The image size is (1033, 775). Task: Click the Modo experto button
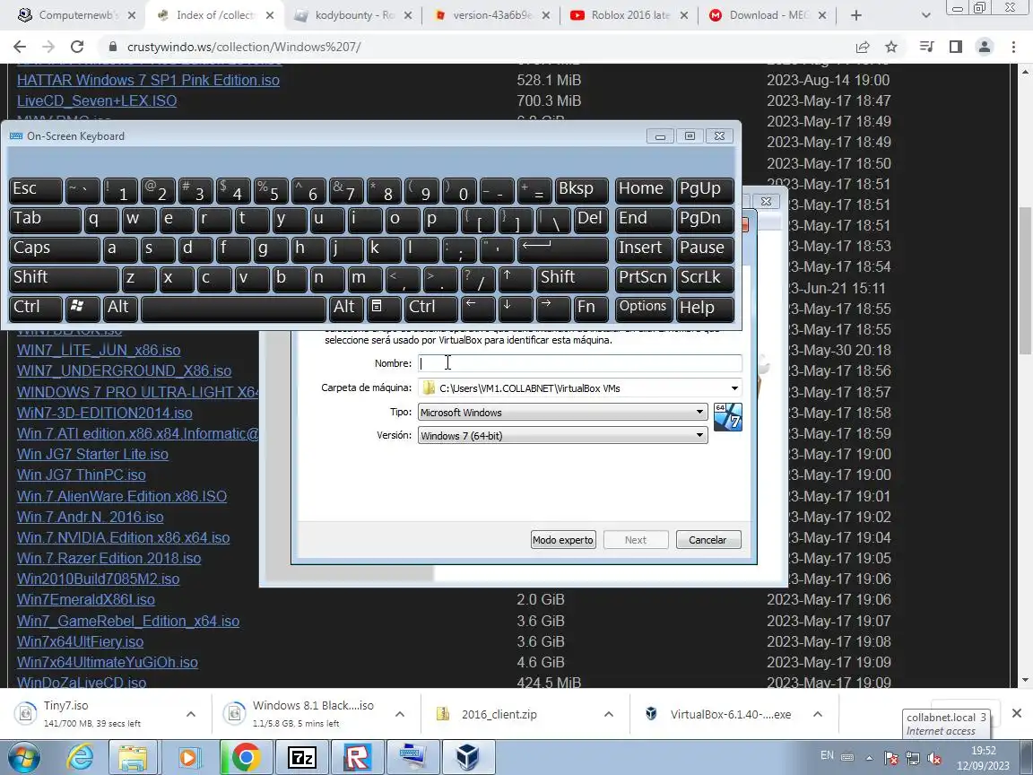tap(563, 540)
